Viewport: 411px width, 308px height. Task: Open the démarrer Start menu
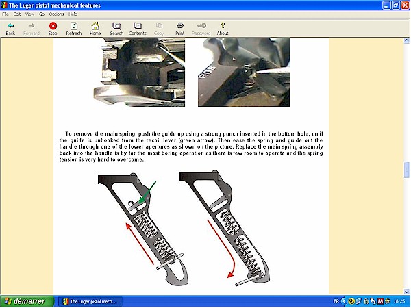click(x=27, y=301)
